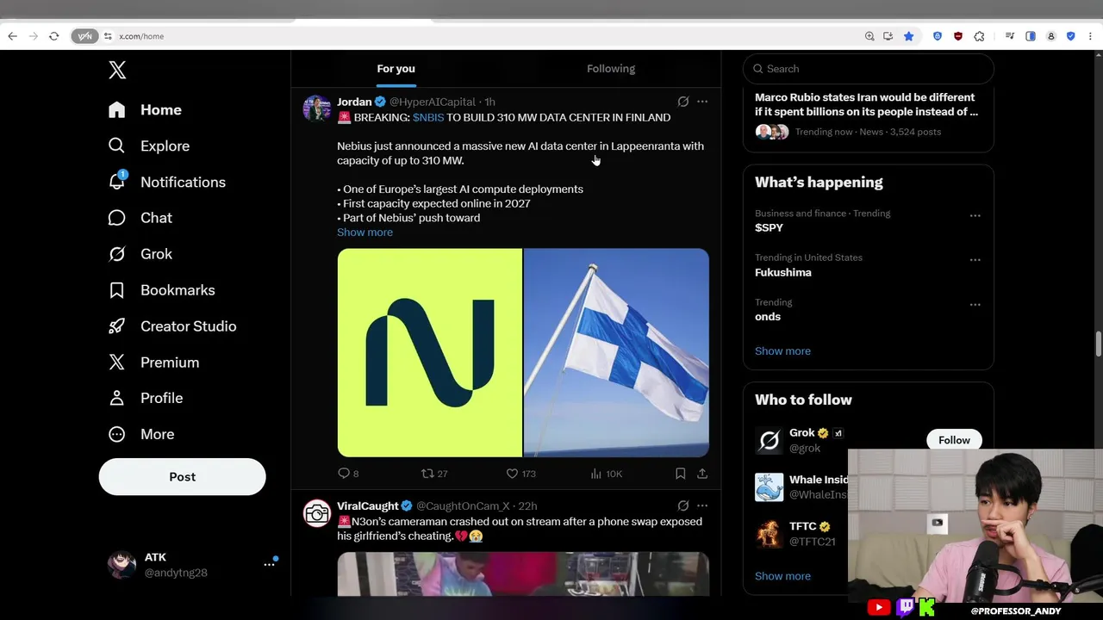Open Notifications with the bell icon
The image size is (1103, 620).
click(x=166, y=183)
